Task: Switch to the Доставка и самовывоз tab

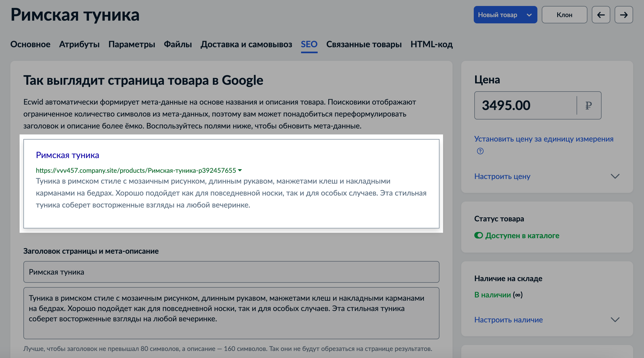Action: (246, 44)
